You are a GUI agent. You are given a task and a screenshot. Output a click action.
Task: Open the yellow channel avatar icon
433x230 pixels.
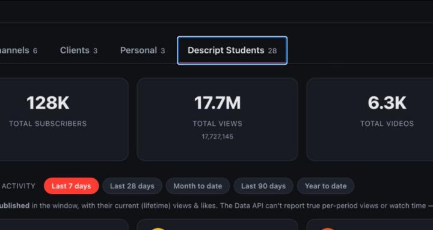[x=158, y=229]
